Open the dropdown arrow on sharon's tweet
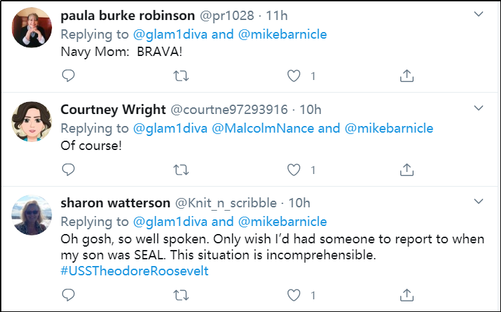Viewport: 501px width, 312px height. point(479,201)
